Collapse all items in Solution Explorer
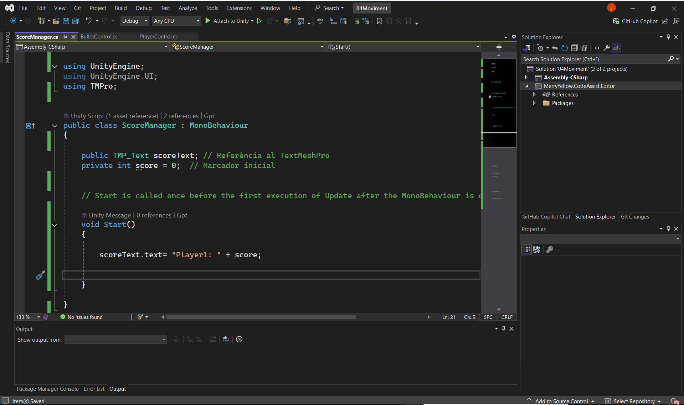The height and width of the screenshot is (405, 684). pyautogui.click(x=574, y=48)
